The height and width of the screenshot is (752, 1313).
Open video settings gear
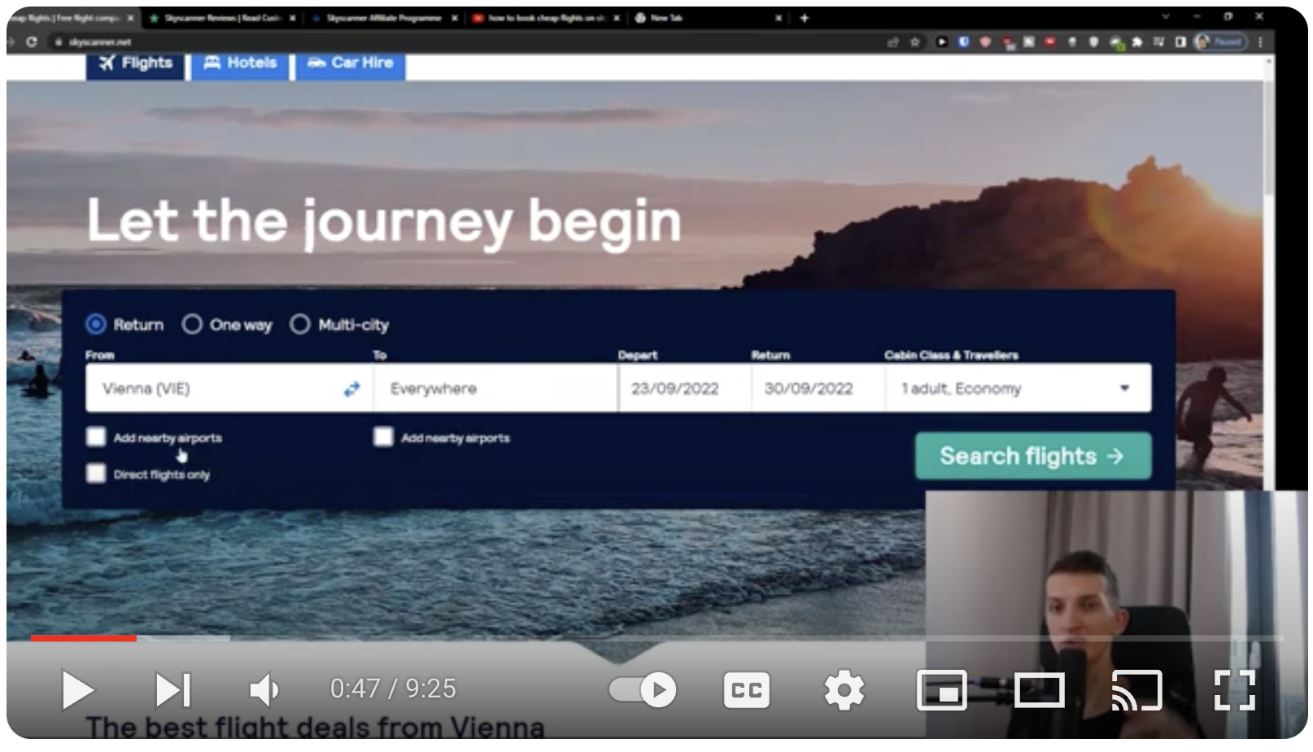tap(844, 691)
